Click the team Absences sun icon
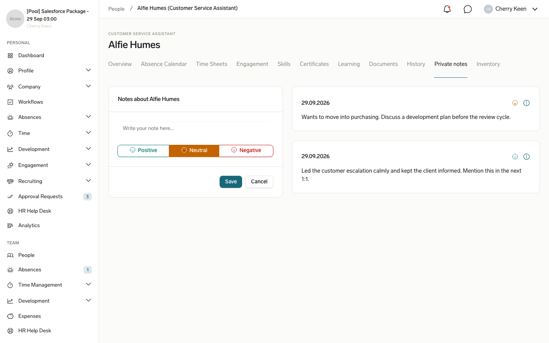 (x=10, y=270)
